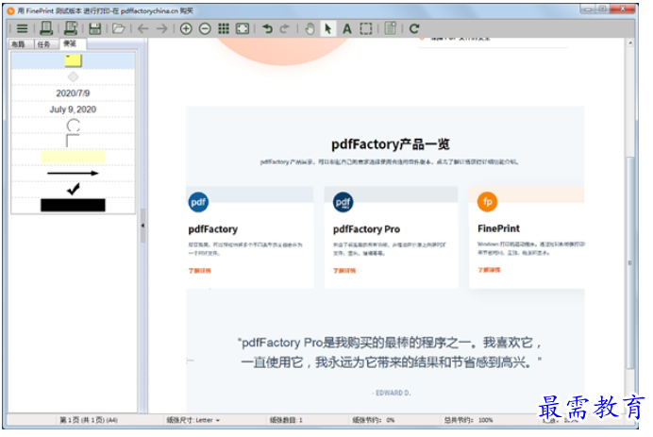The image size is (653, 437).
Task: Click the page notes icon in toolbar
Action: [391, 28]
